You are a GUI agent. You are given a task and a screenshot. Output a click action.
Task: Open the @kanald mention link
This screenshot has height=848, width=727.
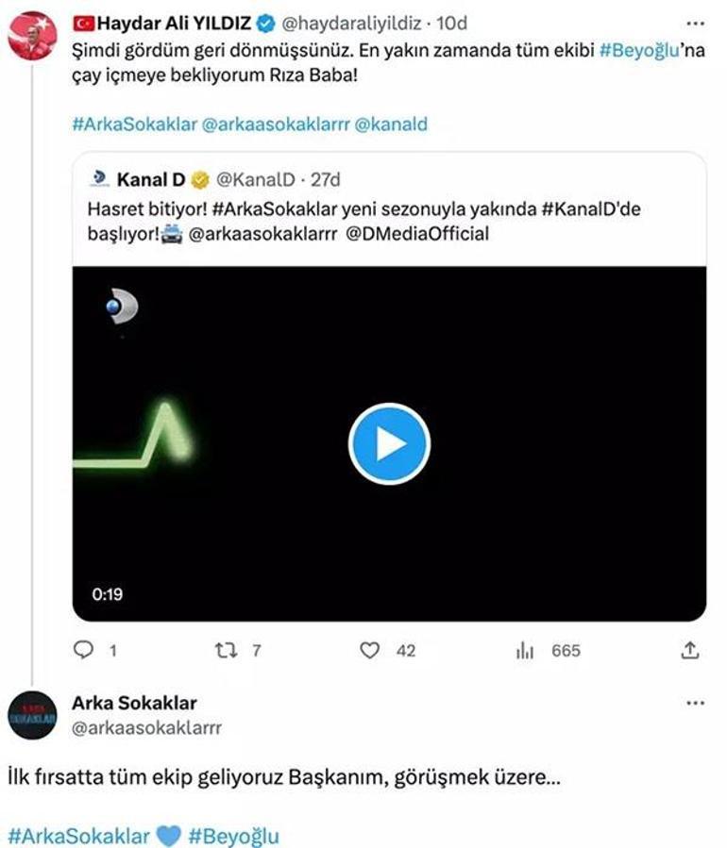point(394,124)
